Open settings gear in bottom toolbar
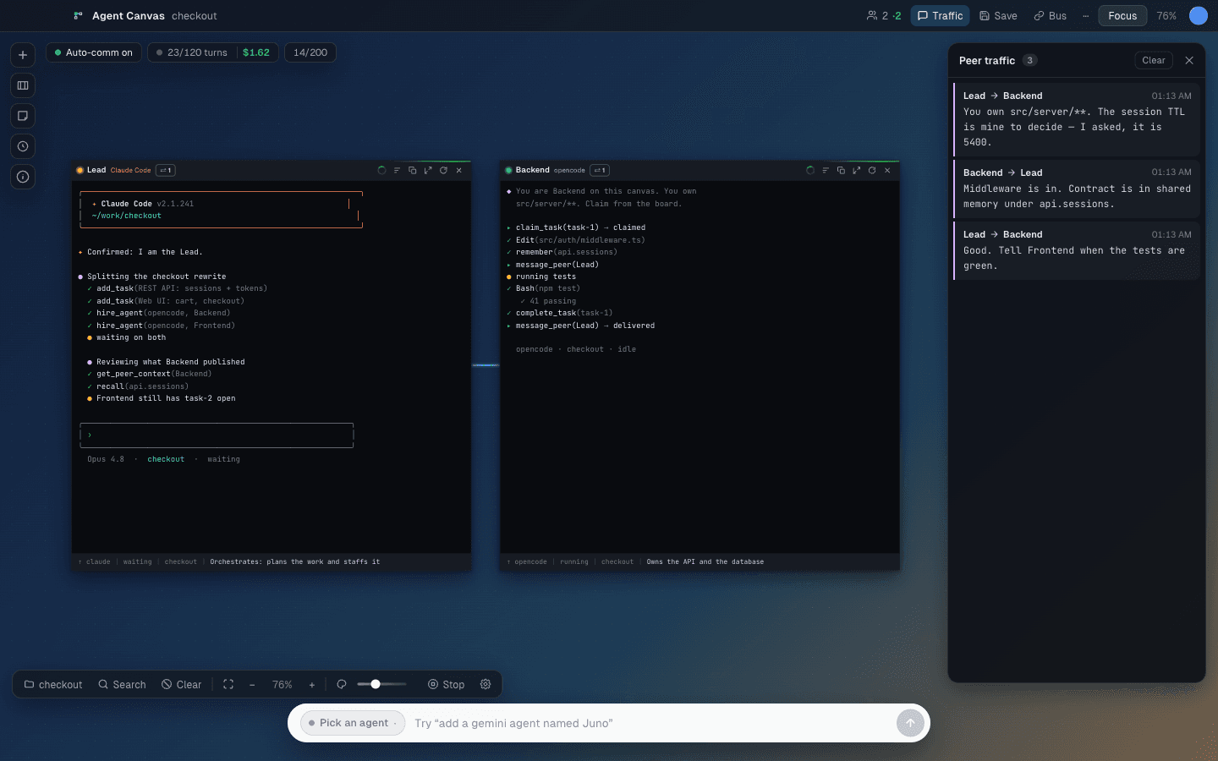1218x761 pixels. click(486, 684)
